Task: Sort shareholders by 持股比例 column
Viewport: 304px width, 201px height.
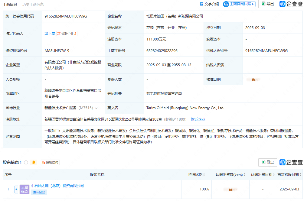Action: click(x=197, y=175)
